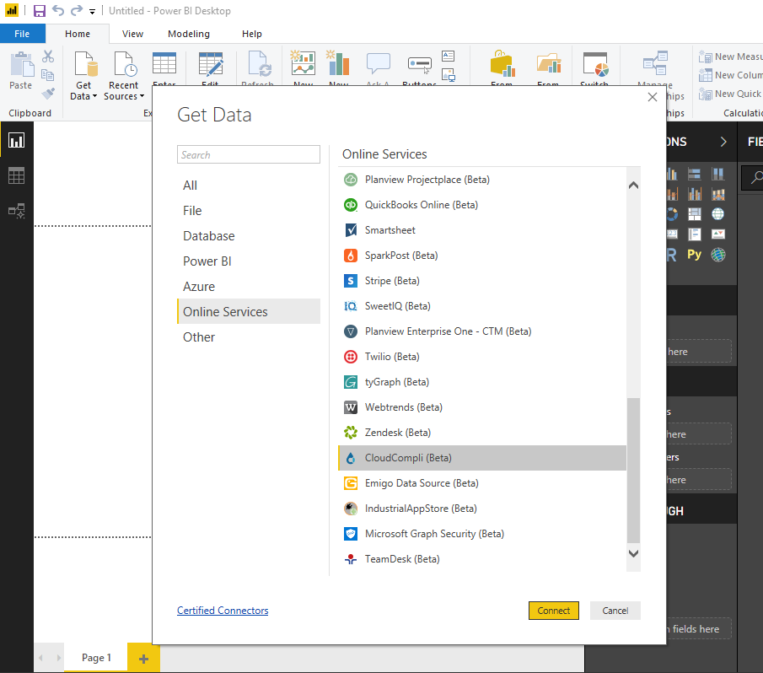Image resolution: width=763 pixels, height=673 pixels.
Task: Select the Online Services category
Action: [x=249, y=312]
